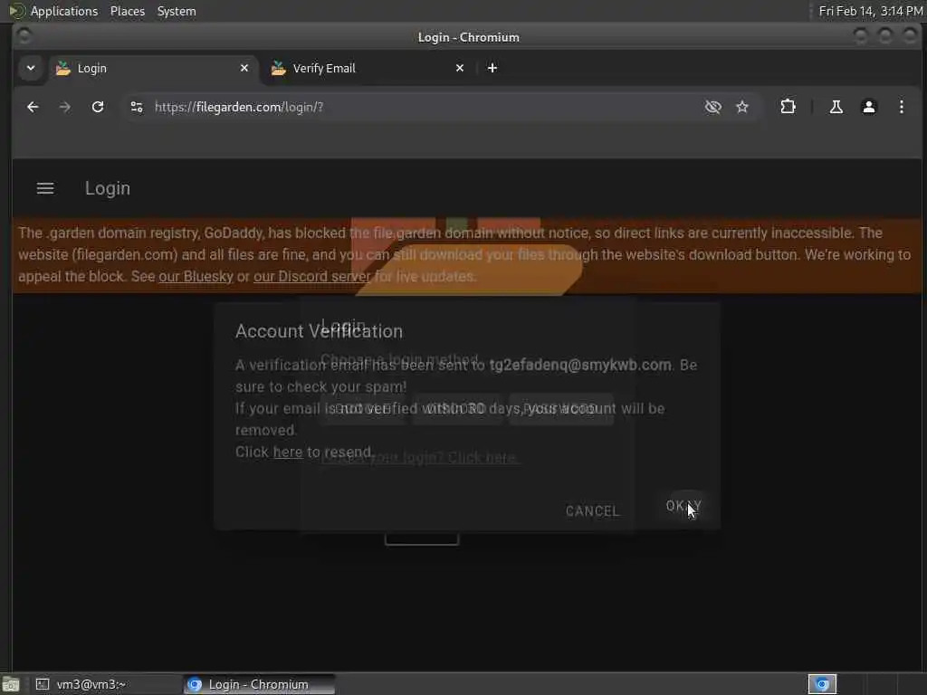The image size is (927, 695).
Task: Open the hamburger navigation menu
Action: coord(45,188)
